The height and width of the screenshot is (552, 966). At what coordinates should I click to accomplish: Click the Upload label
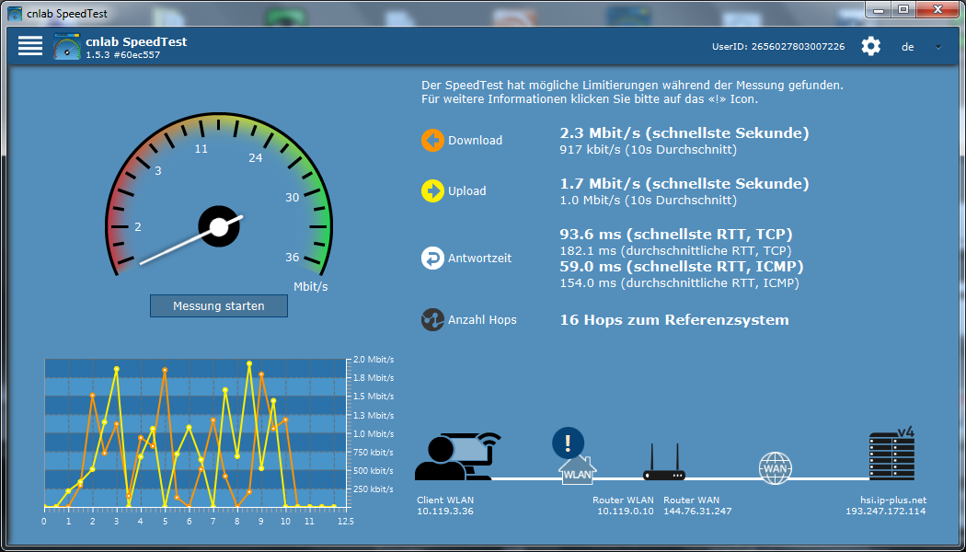tap(467, 191)
